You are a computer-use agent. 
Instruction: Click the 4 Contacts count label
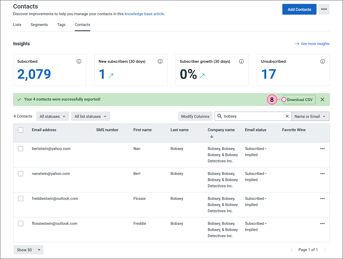click(x=23, y=116)
